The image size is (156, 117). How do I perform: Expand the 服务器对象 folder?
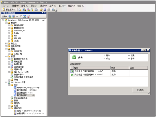tap(6, 46)
